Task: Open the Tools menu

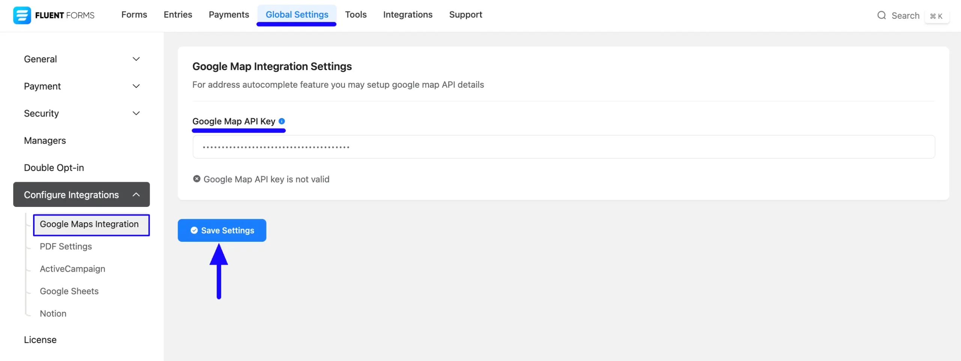Action: tap(356, 15)
